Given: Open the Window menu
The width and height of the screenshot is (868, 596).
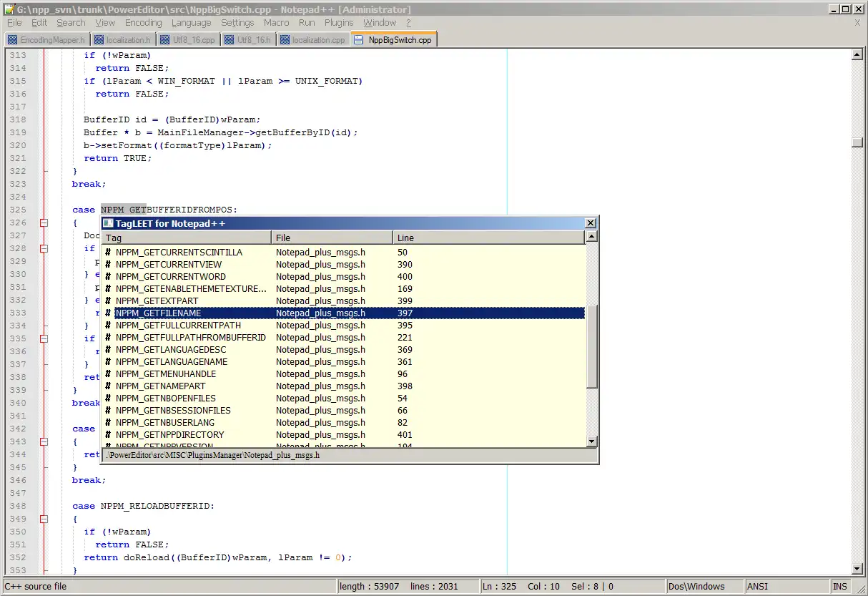Looking at the screenshot, I should (x=380, y=23).
